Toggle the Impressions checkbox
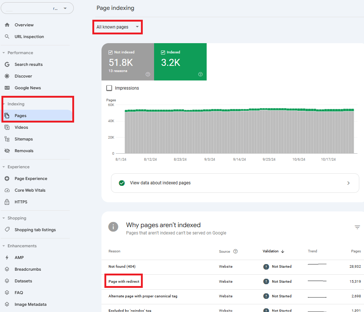The width and height of the screenshot is (364, 312). tap(109, 88)
